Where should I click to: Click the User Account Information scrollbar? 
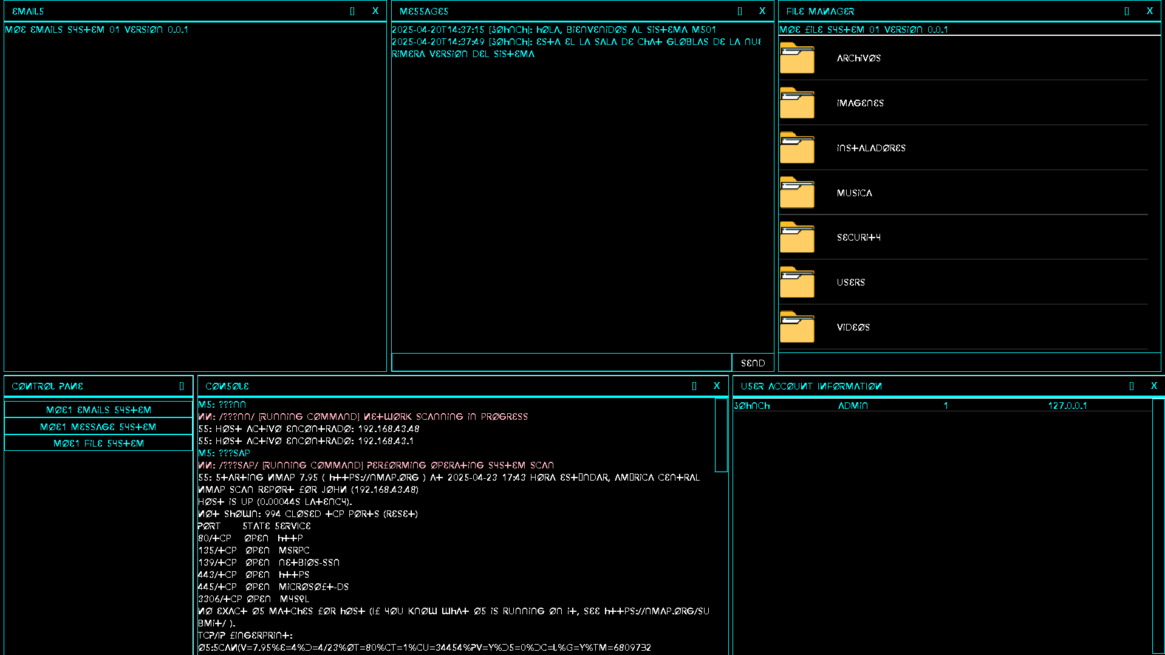1158,526
